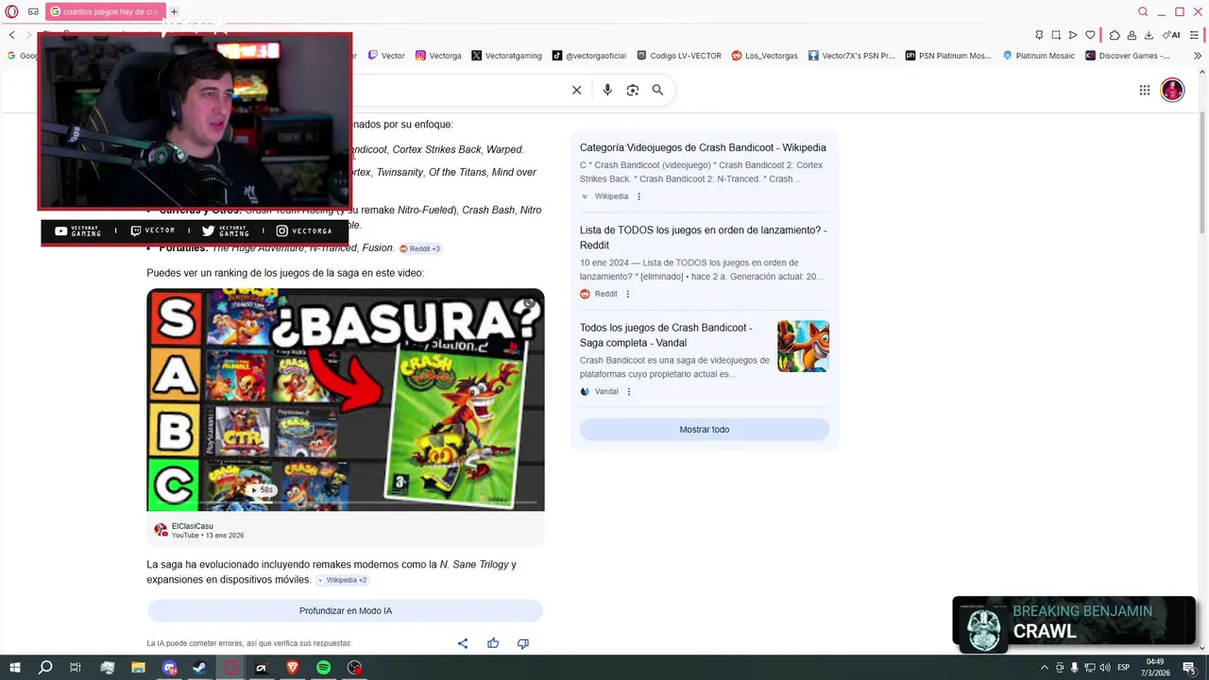This screenshot has width=1209, height=680.
Task: Open Vandal result Crash thumbnail image
Action: [x=803, y=346]
